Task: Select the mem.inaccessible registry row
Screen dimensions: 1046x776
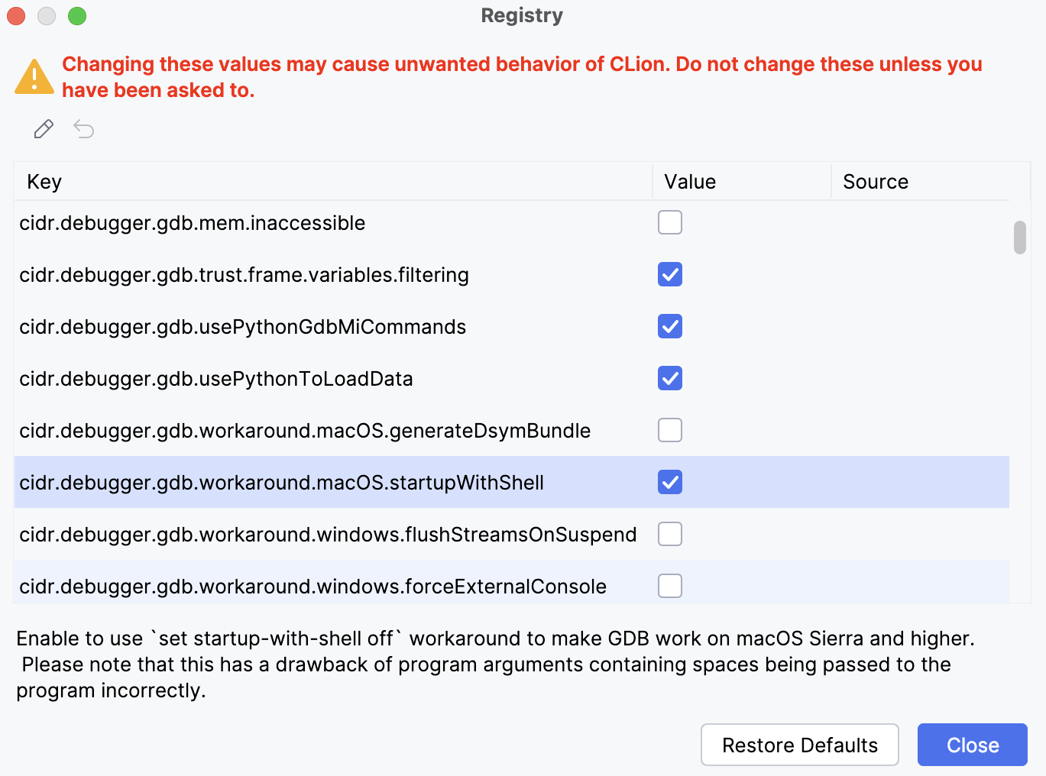Action: [306, 222]
